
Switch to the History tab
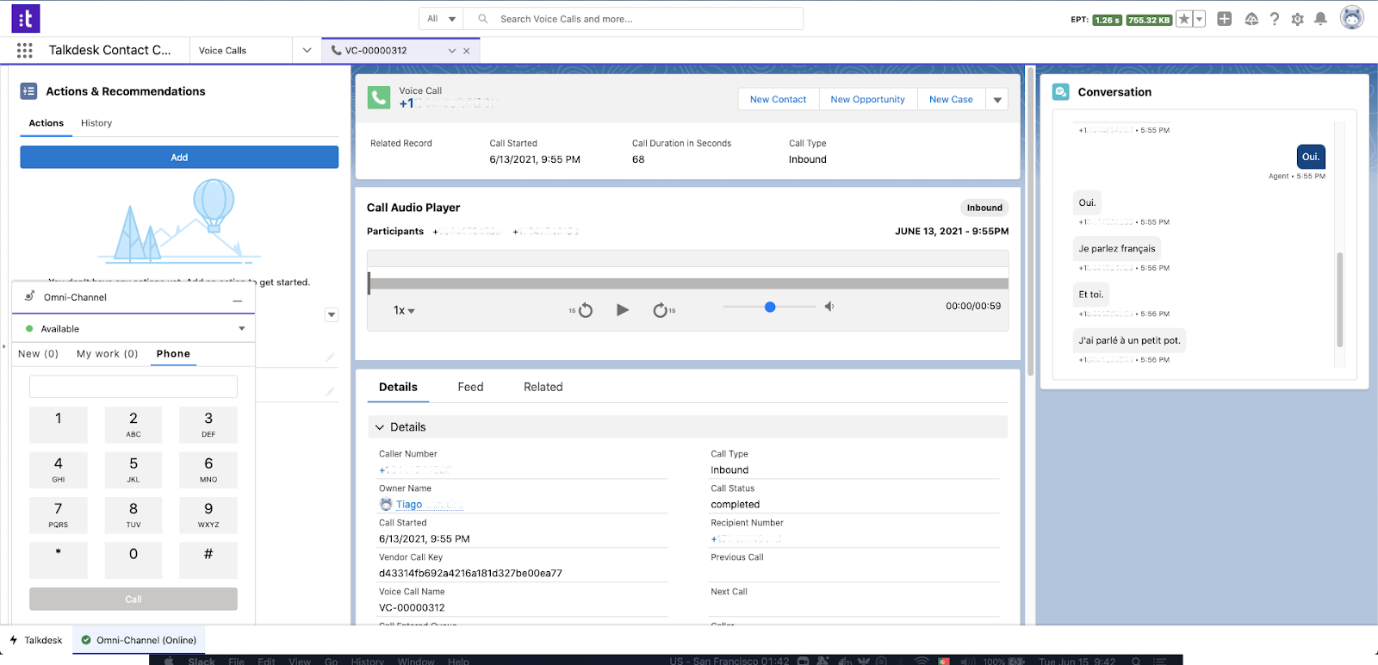point(96,123)
